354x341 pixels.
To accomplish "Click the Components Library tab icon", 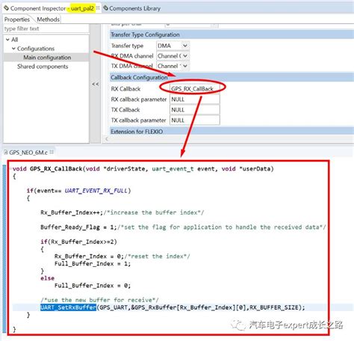I will click(106, 8).
